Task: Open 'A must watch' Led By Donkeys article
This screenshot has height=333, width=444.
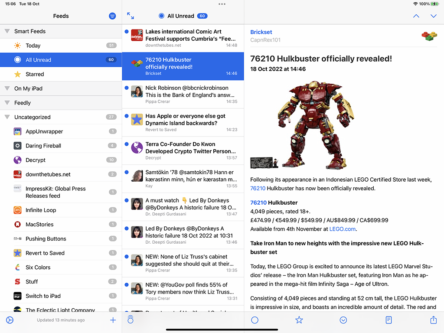Action: pos(183,207)
